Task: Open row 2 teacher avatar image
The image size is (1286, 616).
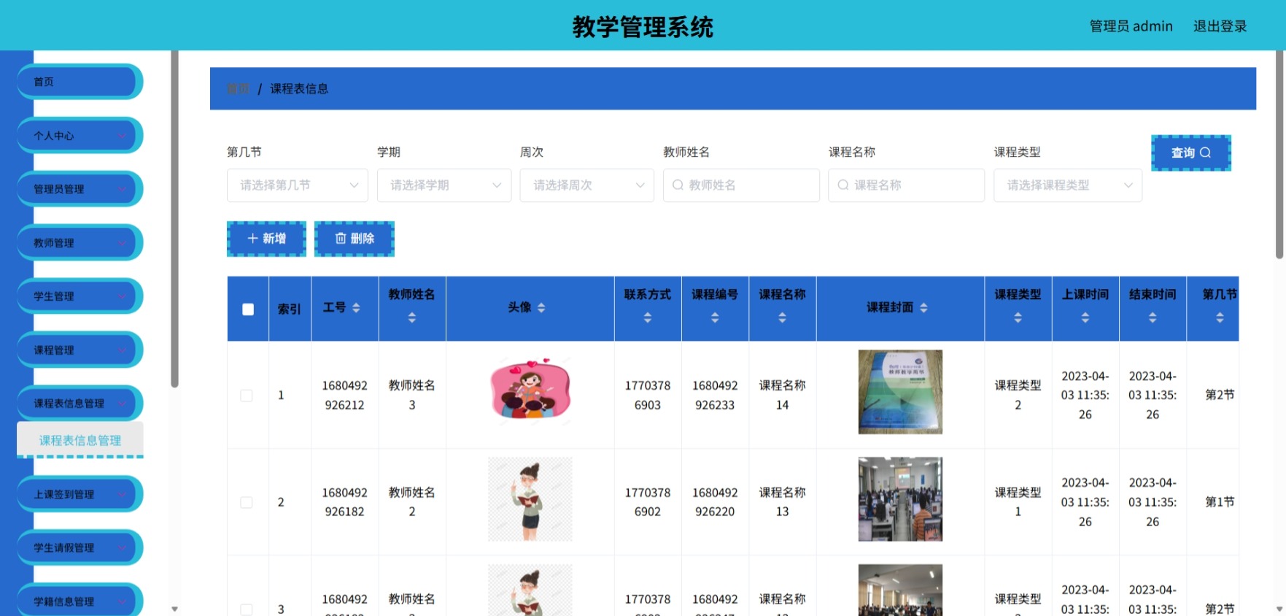Action: click(530, 499)
